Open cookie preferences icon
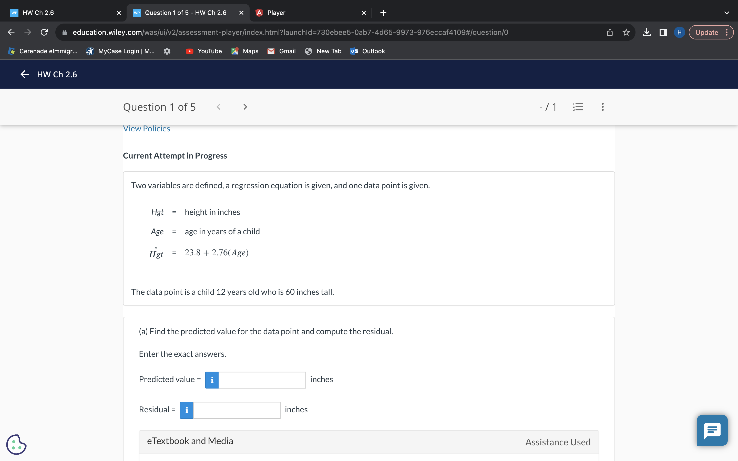This screenshot has height=461, width=738. click(x=16, y=444)
